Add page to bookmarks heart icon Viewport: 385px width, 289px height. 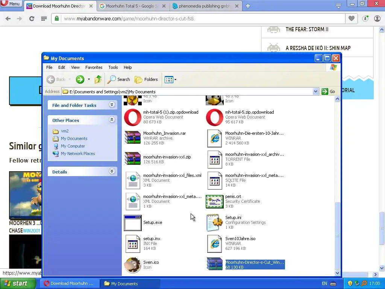coord(352,18)
